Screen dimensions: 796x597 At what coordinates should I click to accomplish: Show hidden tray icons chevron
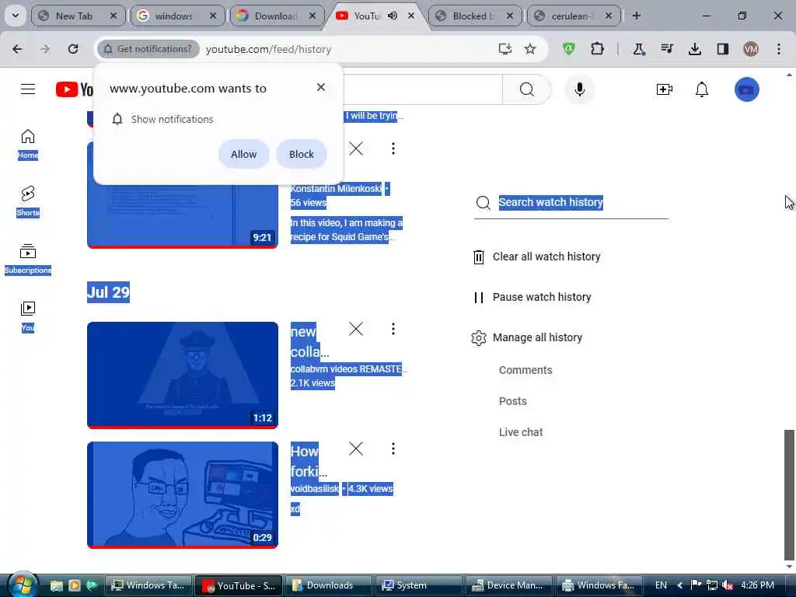click(679, 585)
